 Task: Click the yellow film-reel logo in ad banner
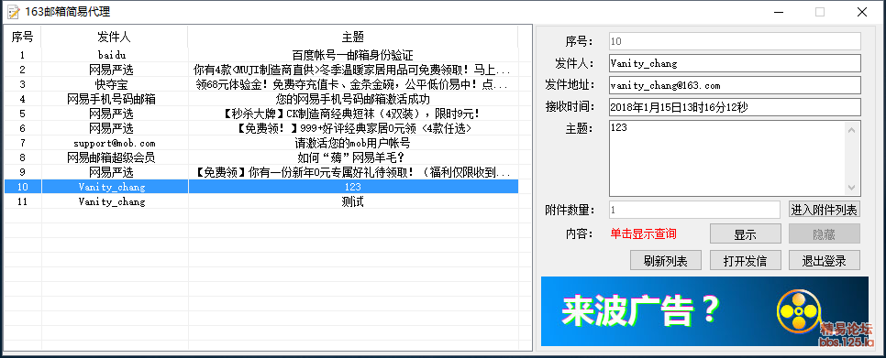tap(798, 310)
